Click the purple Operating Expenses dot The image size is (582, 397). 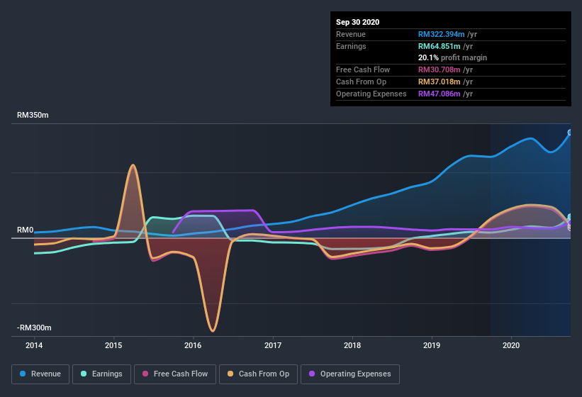[x=313, y=374]
